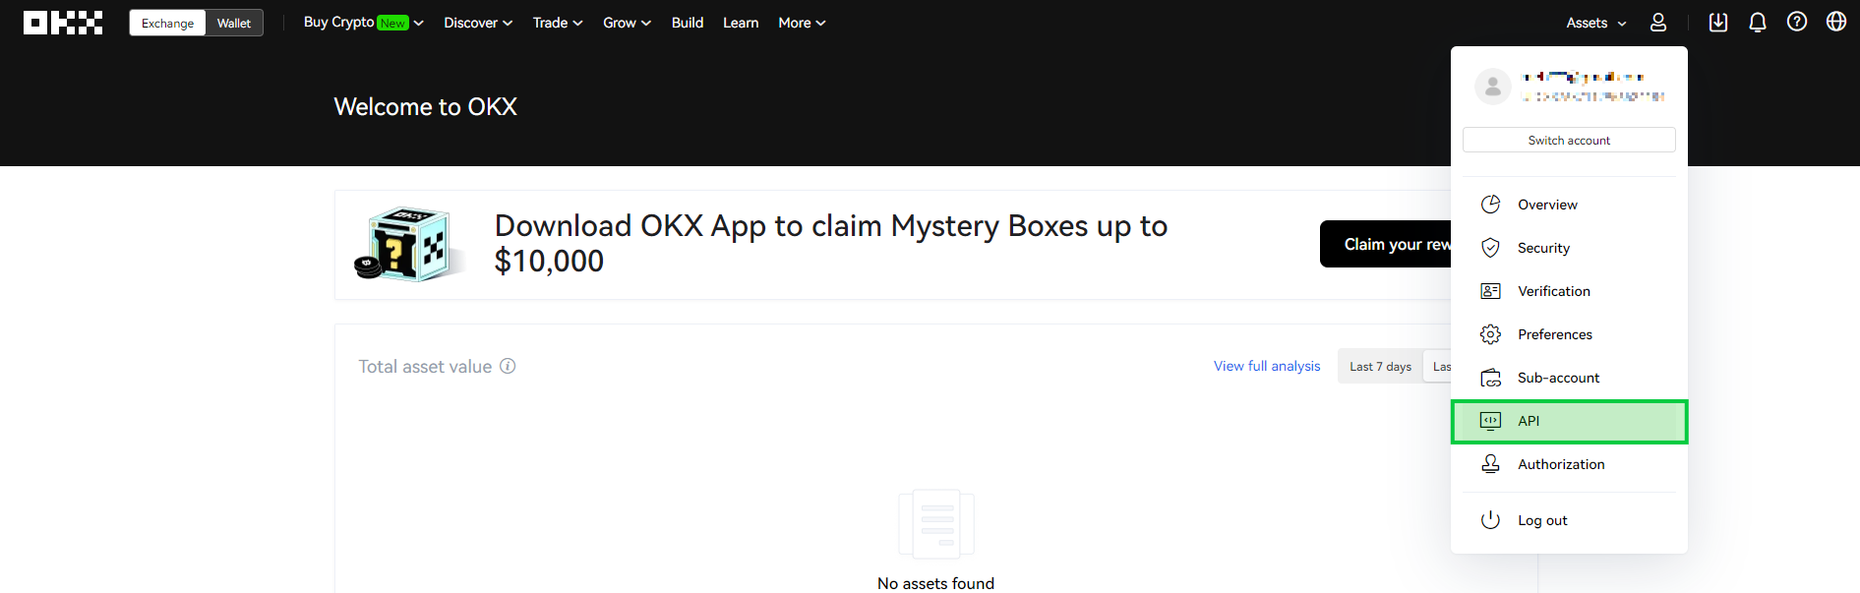Click the info icon beside Total asset value
1860x593 pixels.
[x=508, y=366]
